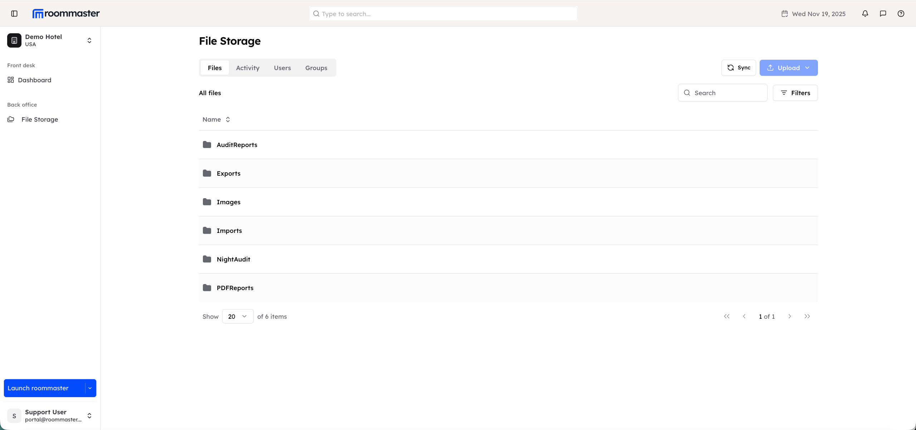
Task: Click the Sync button
Action: [x=739, y=68]
